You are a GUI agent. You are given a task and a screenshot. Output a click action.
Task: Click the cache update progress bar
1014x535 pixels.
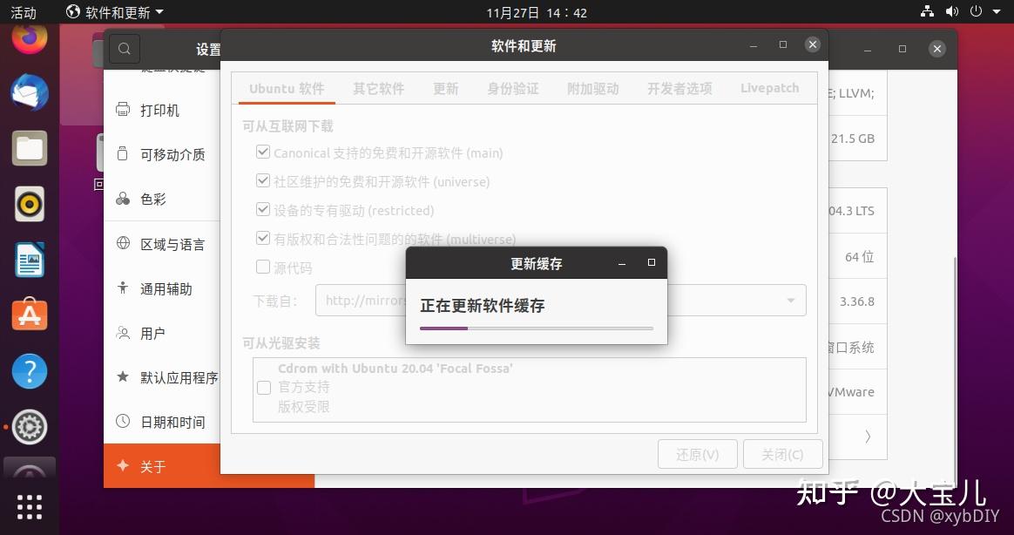coord(536,328)
